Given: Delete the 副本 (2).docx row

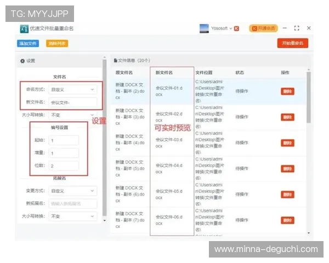Looking at the screenshot, I should coord(288,92).
